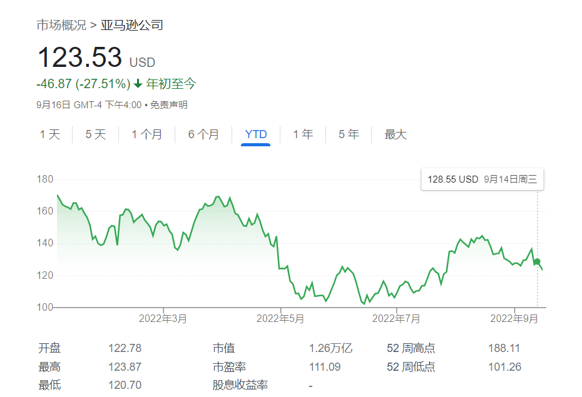The width and height of the screenshot is (582, 397).
Task: Open the 市场概况 breadcrumb link
Action: (61, 25)
